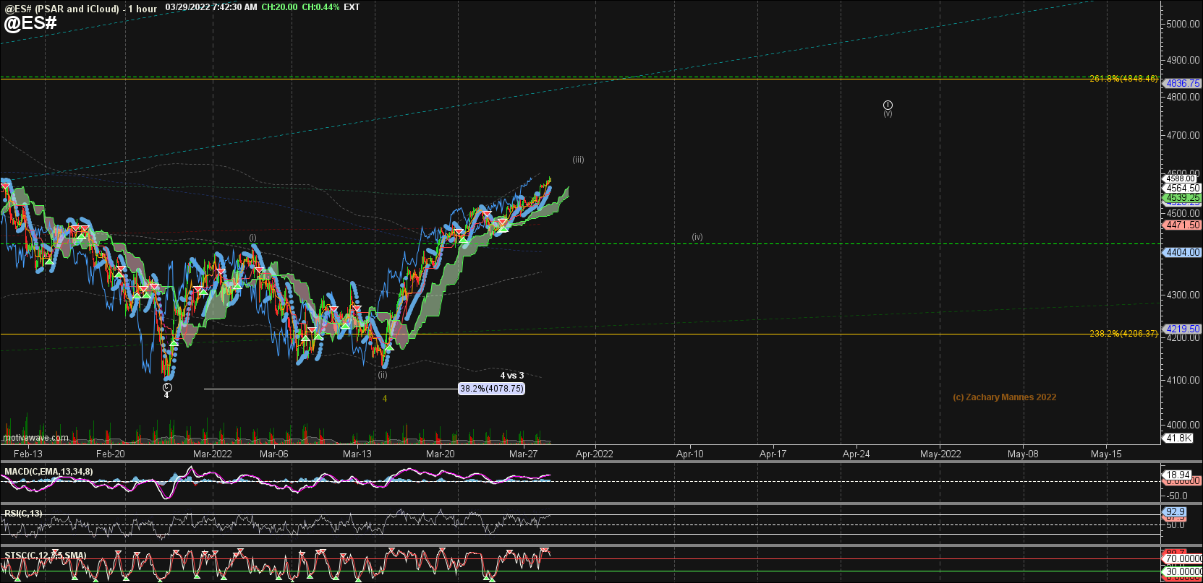This screenshot has width=1203, height=583.
Task: Click the STSC stochastic indicator label
Action: click(x=45, y=556)
